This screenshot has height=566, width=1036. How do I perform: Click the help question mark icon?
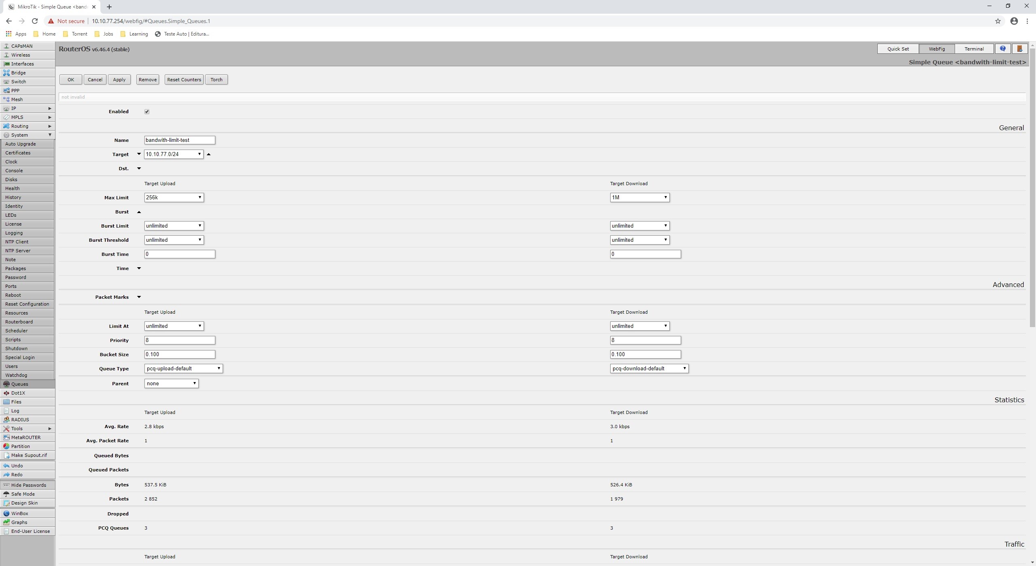pos(1002,49)
